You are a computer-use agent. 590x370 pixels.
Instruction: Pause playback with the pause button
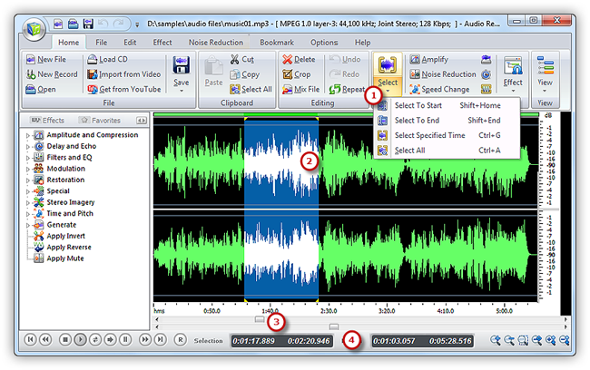point(125,340)
